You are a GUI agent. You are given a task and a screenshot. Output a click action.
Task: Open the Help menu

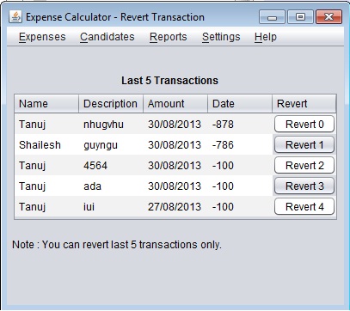click(x=266, y=37)
